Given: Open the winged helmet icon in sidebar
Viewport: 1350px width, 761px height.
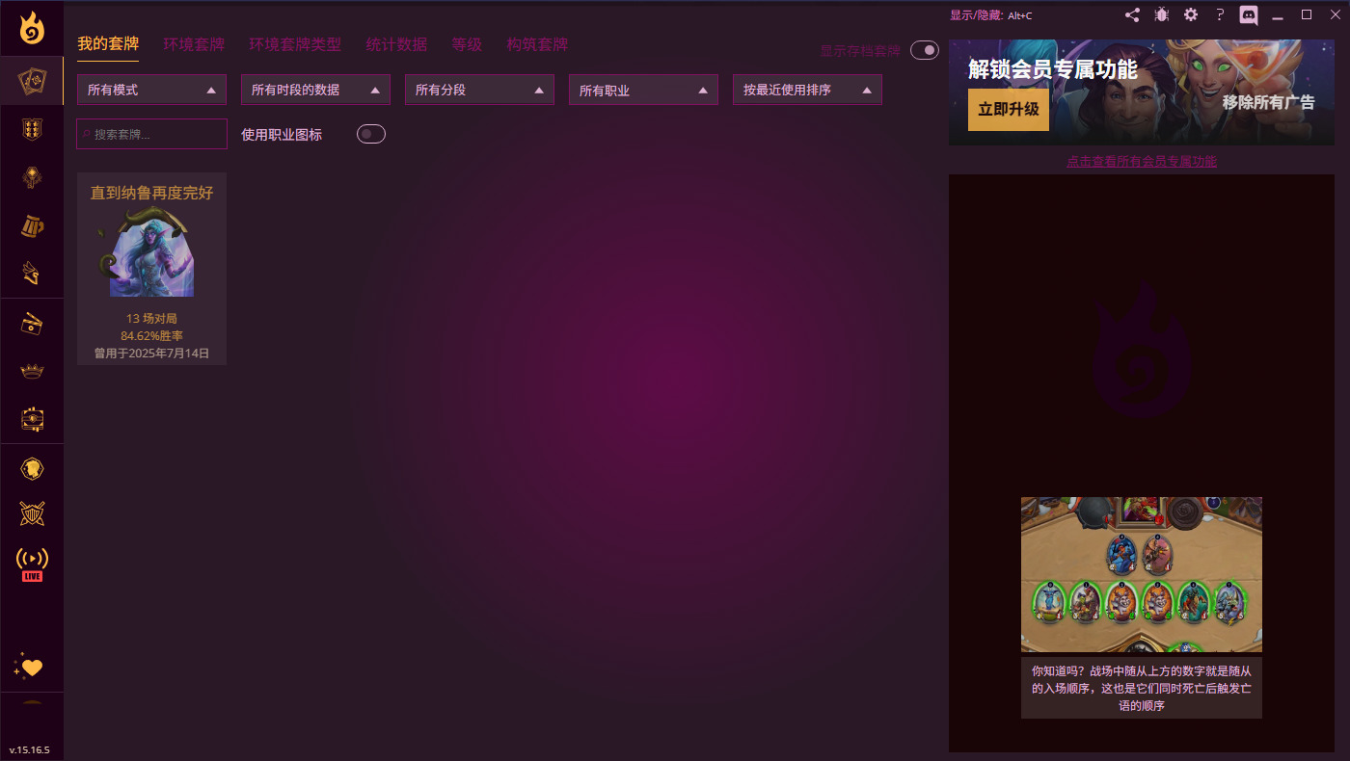Looking at the screenshot, I should coord(32,274).
